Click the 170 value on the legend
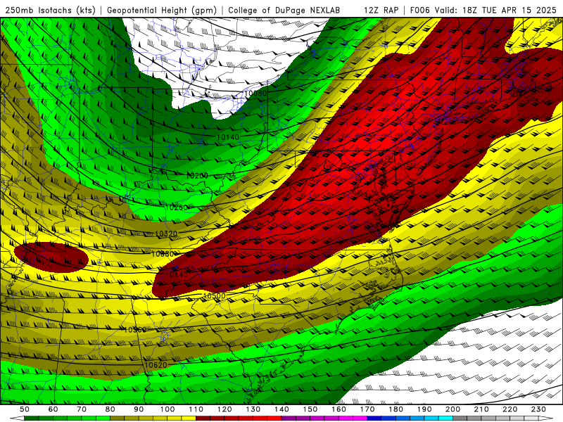This screenshot has width=563, height=422. 367,409
